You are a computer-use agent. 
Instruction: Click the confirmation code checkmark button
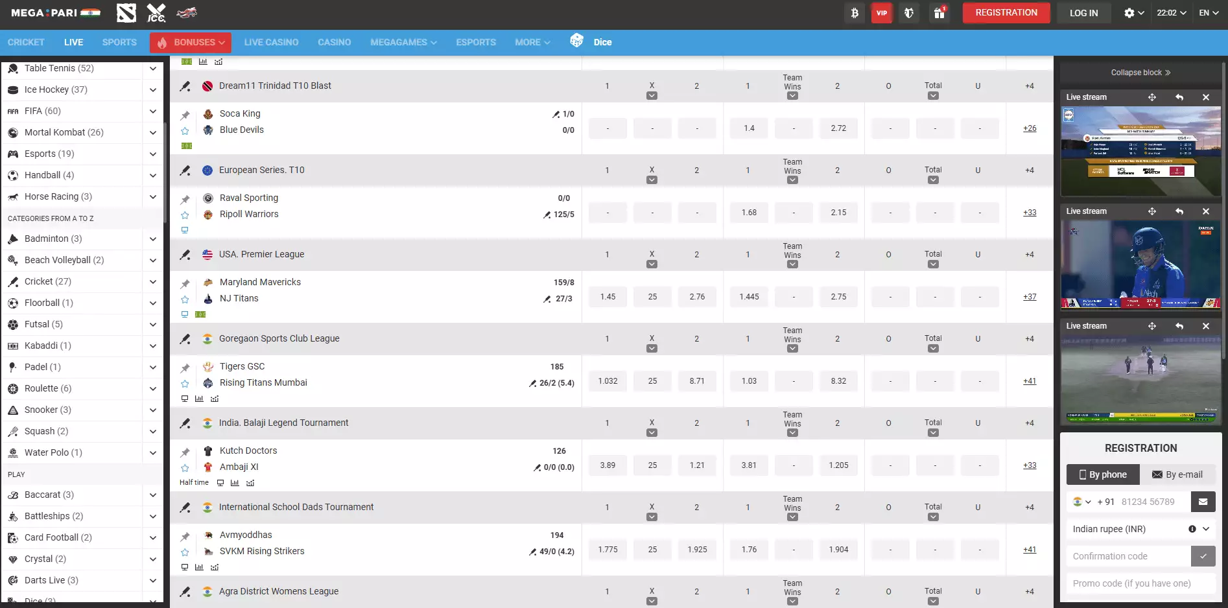(1203, 556)
